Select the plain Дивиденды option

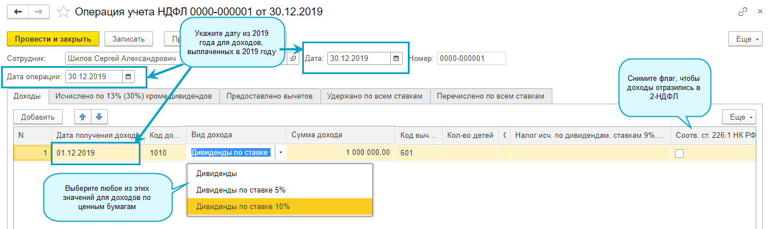pyautogui.click(x=216, y=173)
